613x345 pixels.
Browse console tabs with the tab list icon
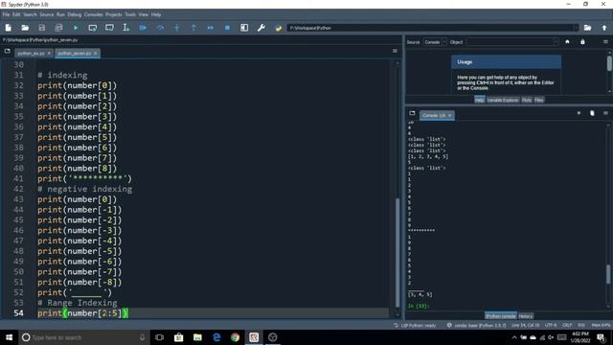click(412, 113)
